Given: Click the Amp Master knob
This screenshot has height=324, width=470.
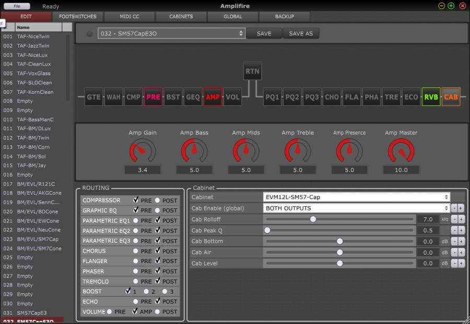Looking at the screenshot, I should tap(401, 151).
